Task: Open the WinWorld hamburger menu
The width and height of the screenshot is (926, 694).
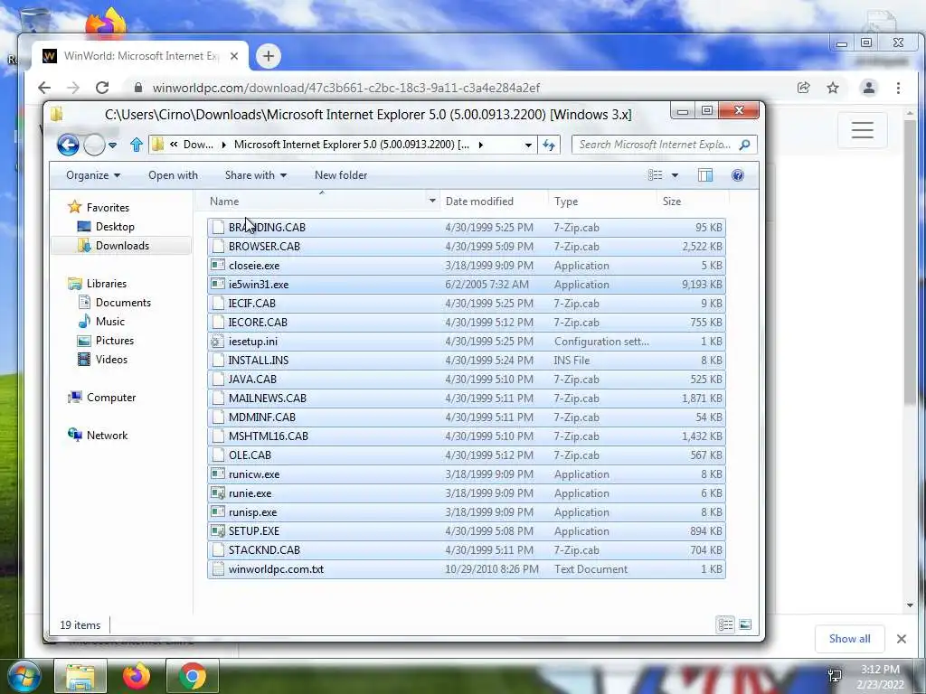Action: coord(862,130)
